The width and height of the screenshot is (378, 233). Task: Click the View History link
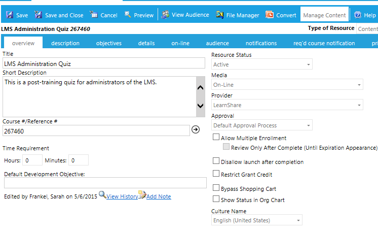[x=122, y=196]
